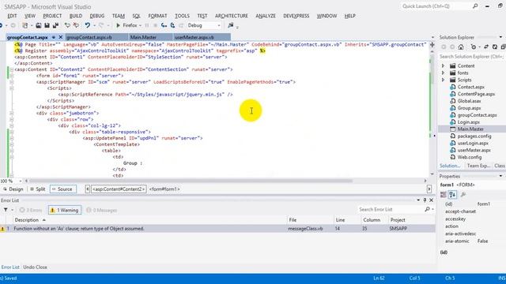Click the filter funnel icon in Error List

6,210
